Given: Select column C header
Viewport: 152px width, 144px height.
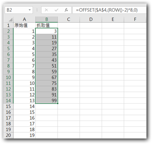Looking at the screenshot, I should [x=69, y=19].
